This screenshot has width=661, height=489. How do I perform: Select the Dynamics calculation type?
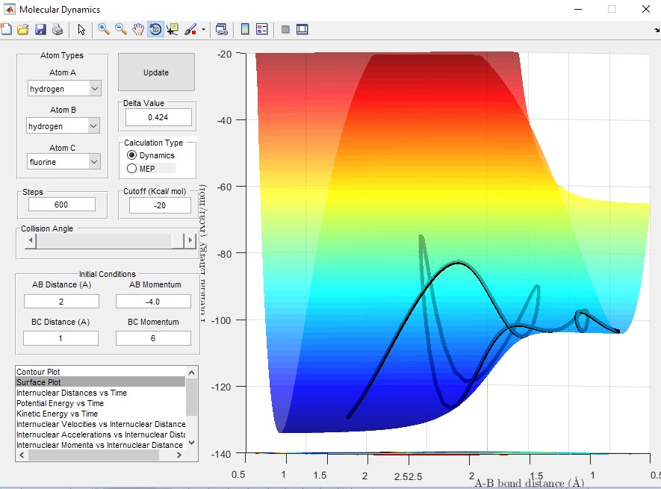pyautogui.click(x=132, y=155)
